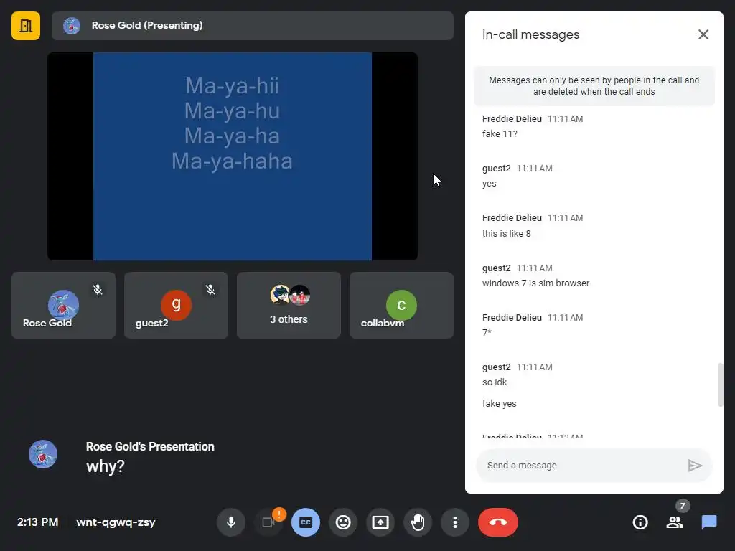Select the collabvm participant tile
735x551 pixels.
tap(401, 305)
